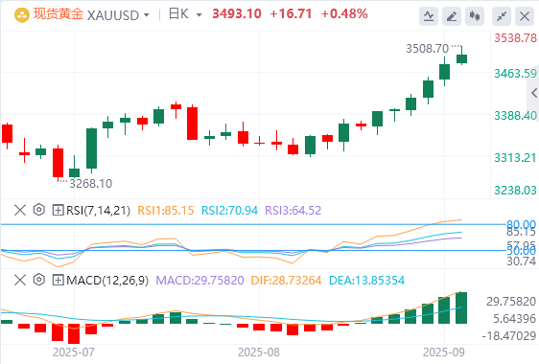Remove the RSI indicator panel
This screenshot has height=364, width=539.
[20, 210]
